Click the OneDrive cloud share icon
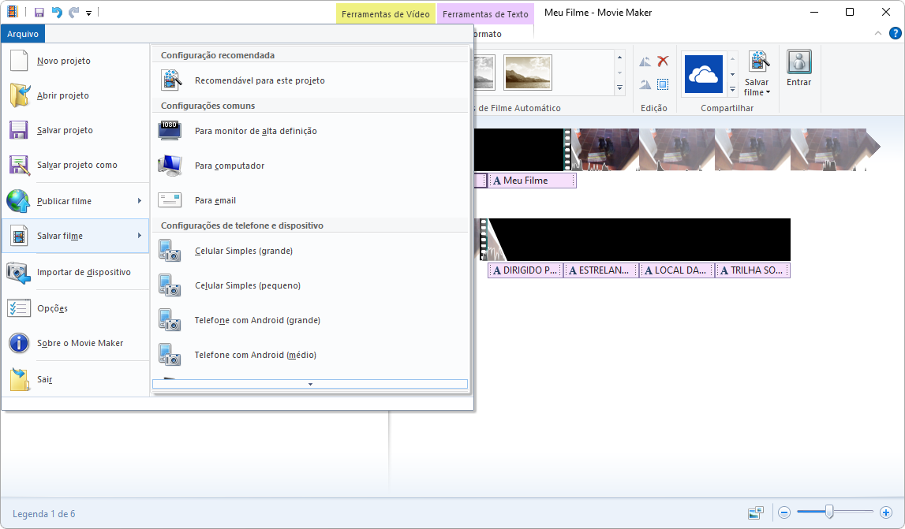905x529 pixels. tap(704, 74)
